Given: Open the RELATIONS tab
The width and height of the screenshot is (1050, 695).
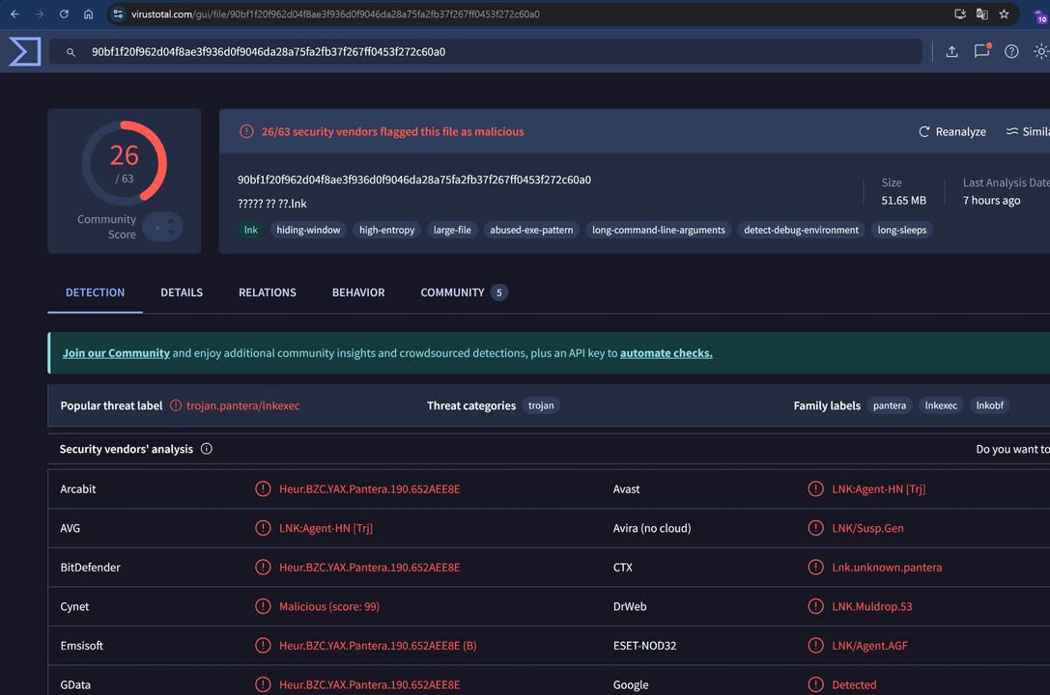Looking at the screenshot, I should [268, 292].
